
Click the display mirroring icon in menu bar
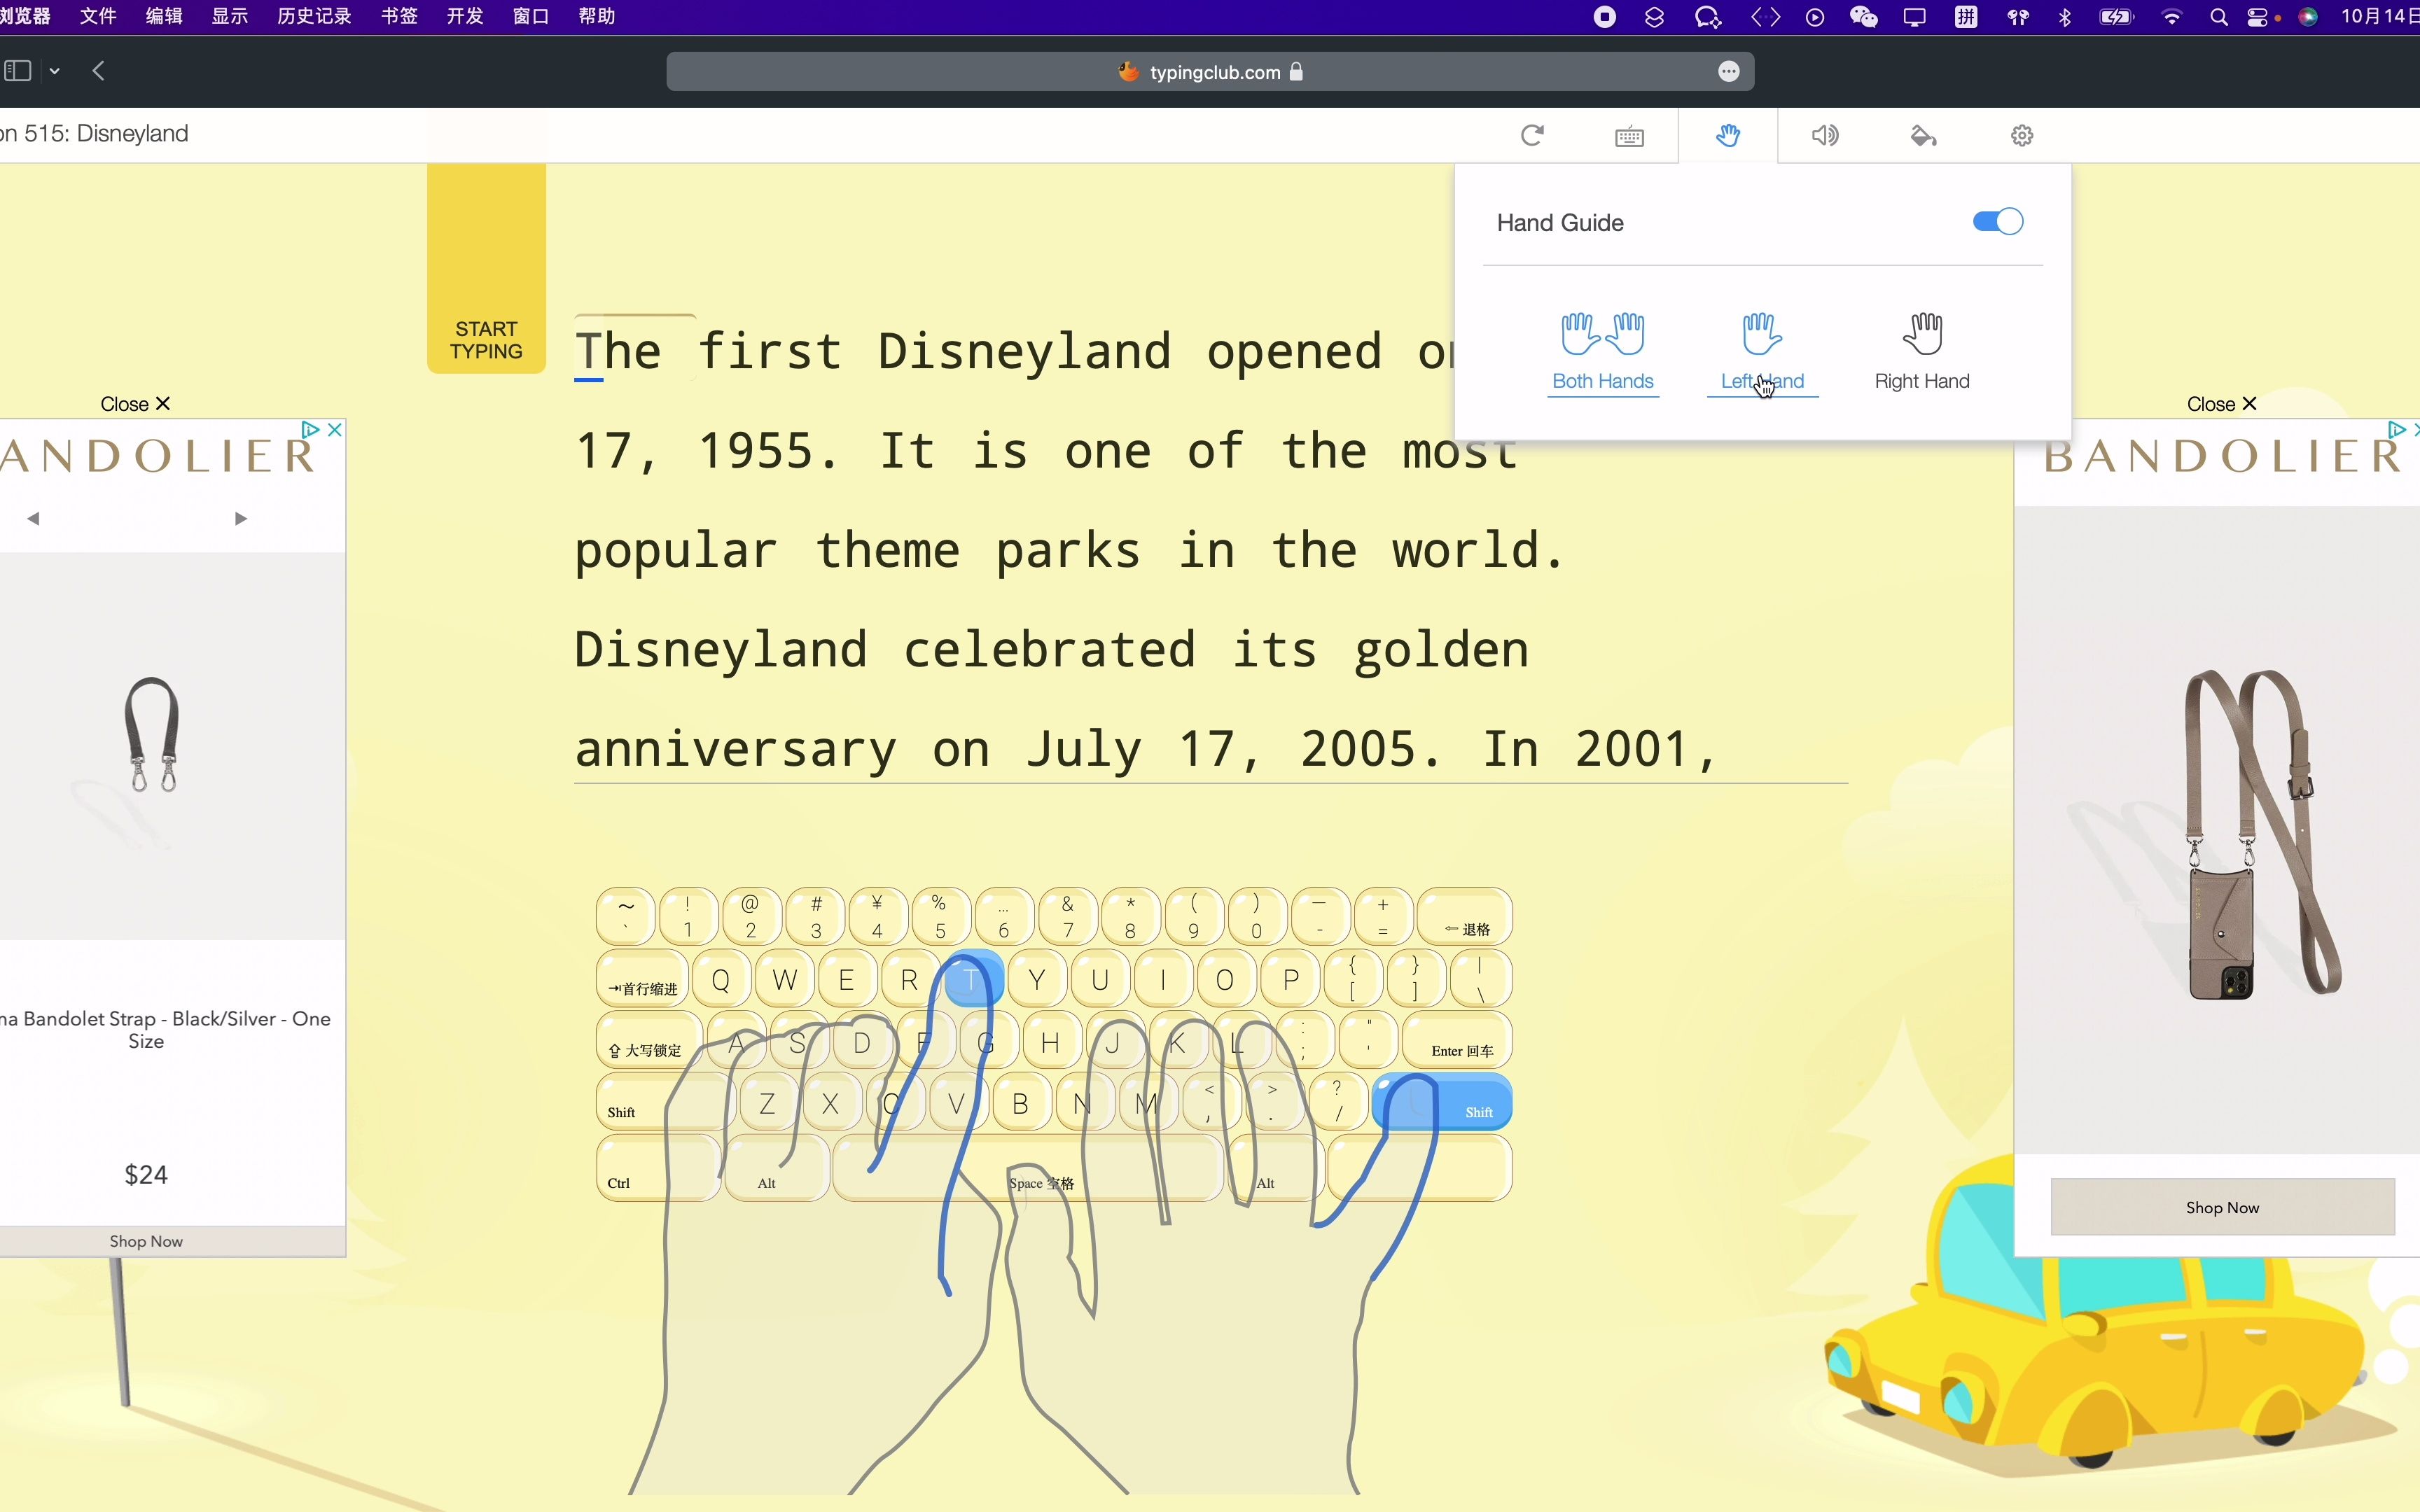[1914, 17]
